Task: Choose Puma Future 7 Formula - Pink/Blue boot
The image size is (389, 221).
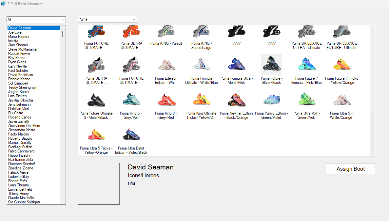Action: (x=307, y=64)
